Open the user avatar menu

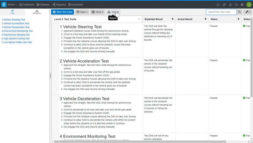249,5
